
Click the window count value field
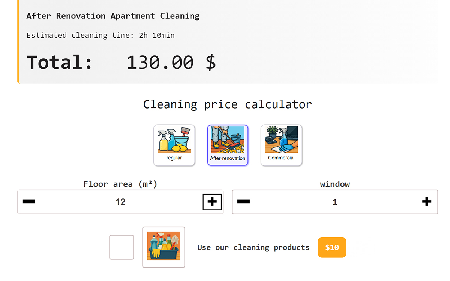tap(335, 202)
